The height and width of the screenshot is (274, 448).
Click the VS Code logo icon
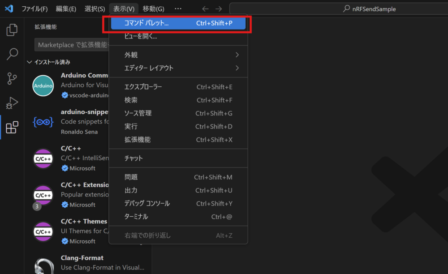[9, 9]
